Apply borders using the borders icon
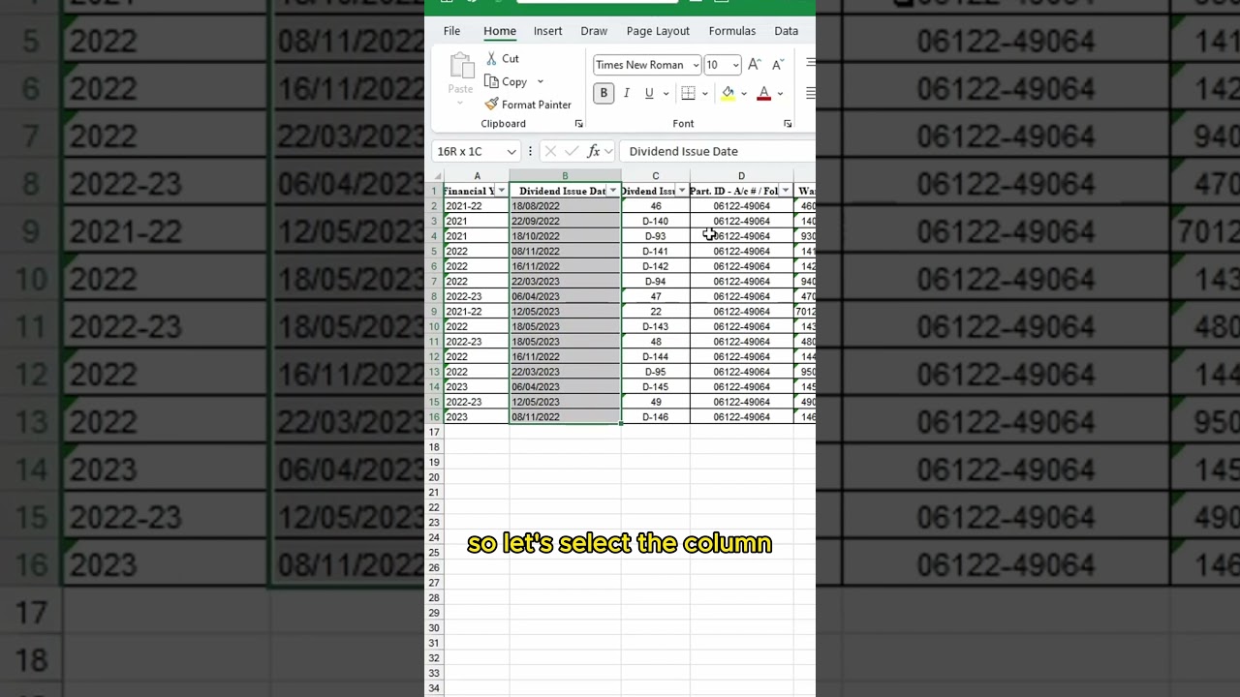The image size is (1240, 697). [688, 93]
